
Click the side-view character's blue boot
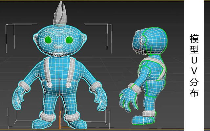pyautogui.click(x=143, y=120)
